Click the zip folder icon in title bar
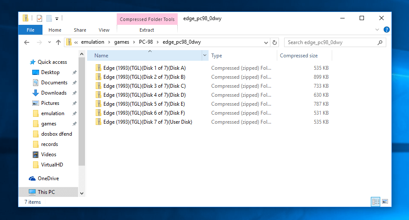The width and height of the screenshot is (409, 220). click(25, 18)
